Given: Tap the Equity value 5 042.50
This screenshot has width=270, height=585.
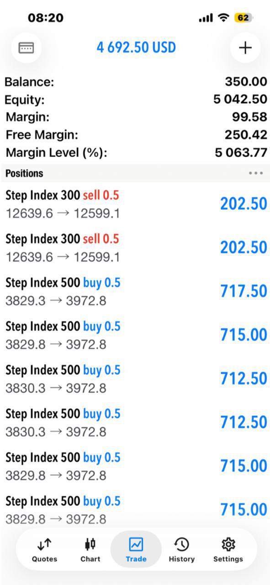Looking at the screenshot, I should [x=240, y=99].
